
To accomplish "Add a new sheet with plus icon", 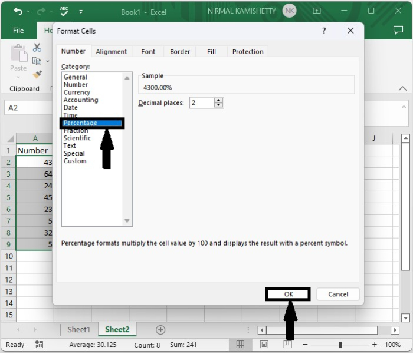I will 160,330.
